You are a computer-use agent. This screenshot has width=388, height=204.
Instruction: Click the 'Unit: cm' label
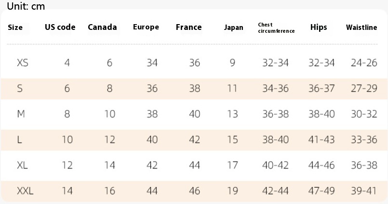(26, 5)
